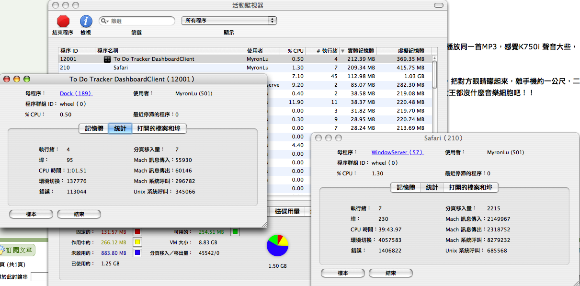Image resolution: width=580 pixels, height=286 pixels.
Task: Click the yellow 作用中的 memory color swatch
Action: [x=137, y=242]
